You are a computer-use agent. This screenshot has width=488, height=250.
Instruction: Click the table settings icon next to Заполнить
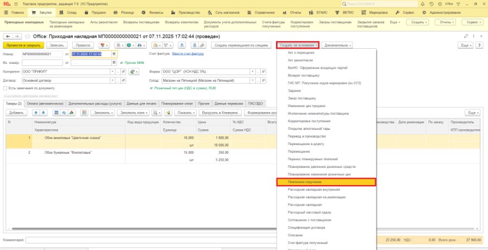coord(84,113)
